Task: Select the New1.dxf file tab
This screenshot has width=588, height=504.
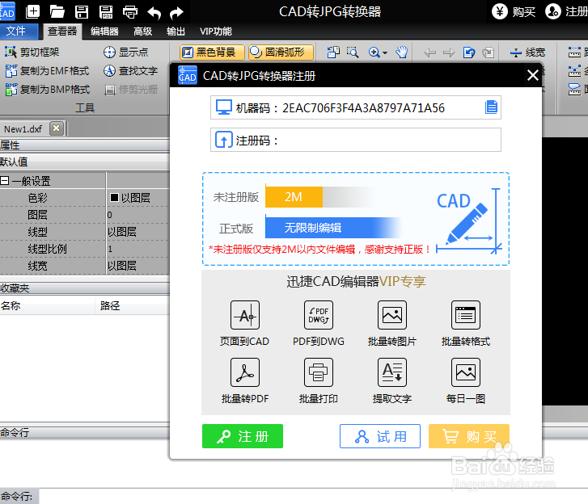Action: pos(23,129)
